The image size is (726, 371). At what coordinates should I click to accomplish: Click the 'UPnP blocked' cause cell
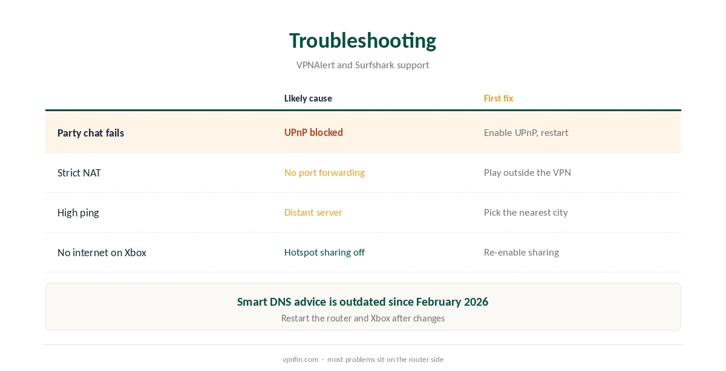point(313,132)
